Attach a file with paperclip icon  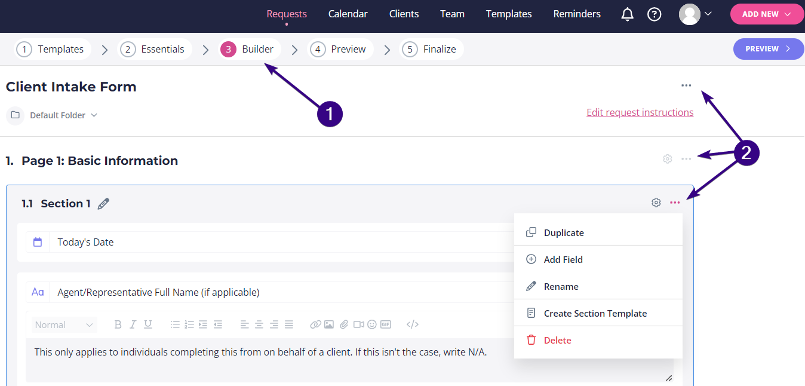tap(344, 324)
